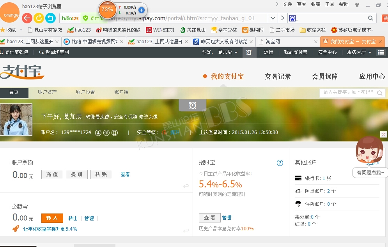Open the 帮助 menu
388x247 pixels.
[344, 4]
